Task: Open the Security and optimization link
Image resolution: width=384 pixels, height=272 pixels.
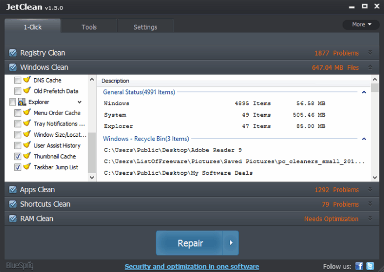Action: (x=192, y=267)
